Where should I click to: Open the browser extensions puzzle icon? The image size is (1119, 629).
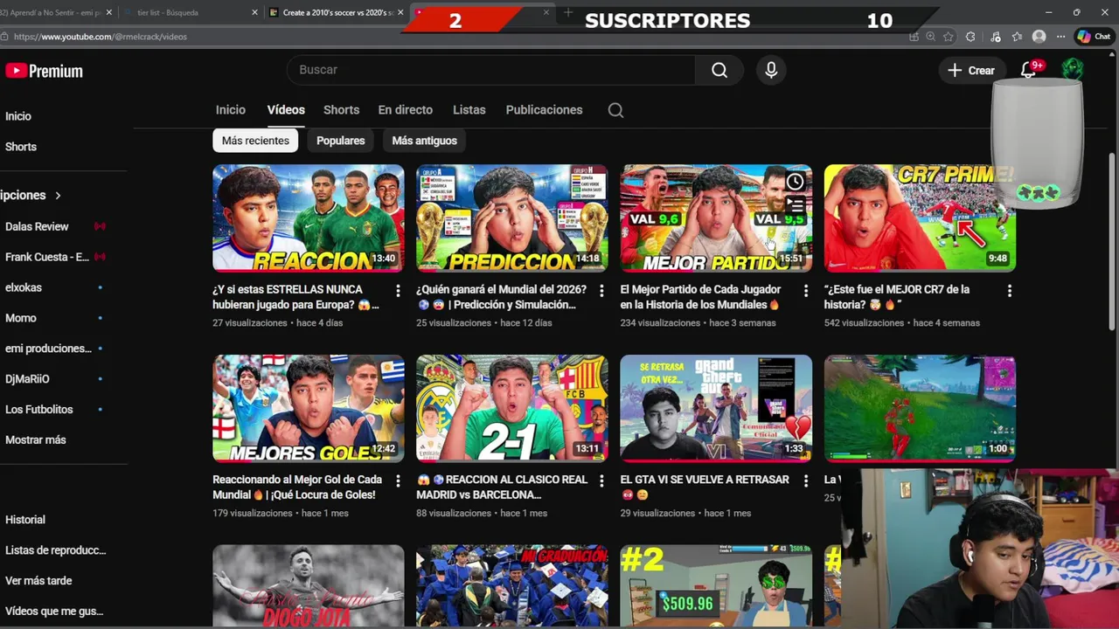[x=970, y=37]
